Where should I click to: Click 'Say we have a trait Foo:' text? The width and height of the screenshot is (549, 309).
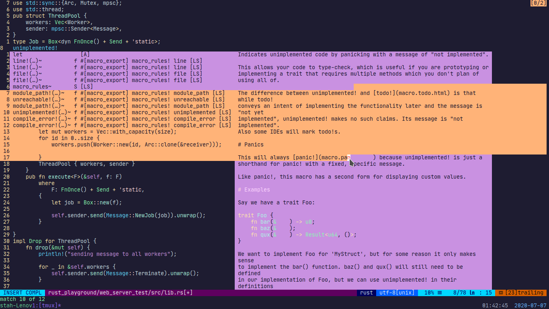coord(277,202)
